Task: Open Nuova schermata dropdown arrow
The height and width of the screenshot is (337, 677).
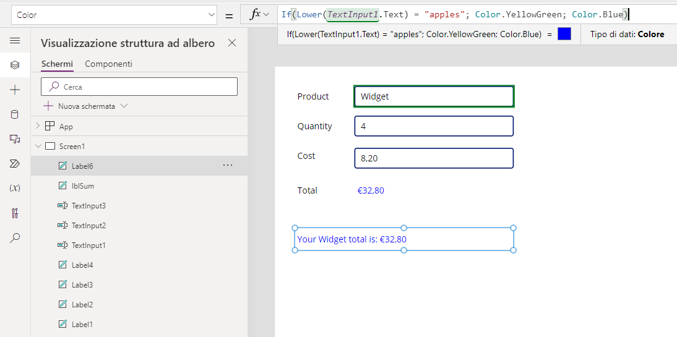Action: (x=124, y=106)
